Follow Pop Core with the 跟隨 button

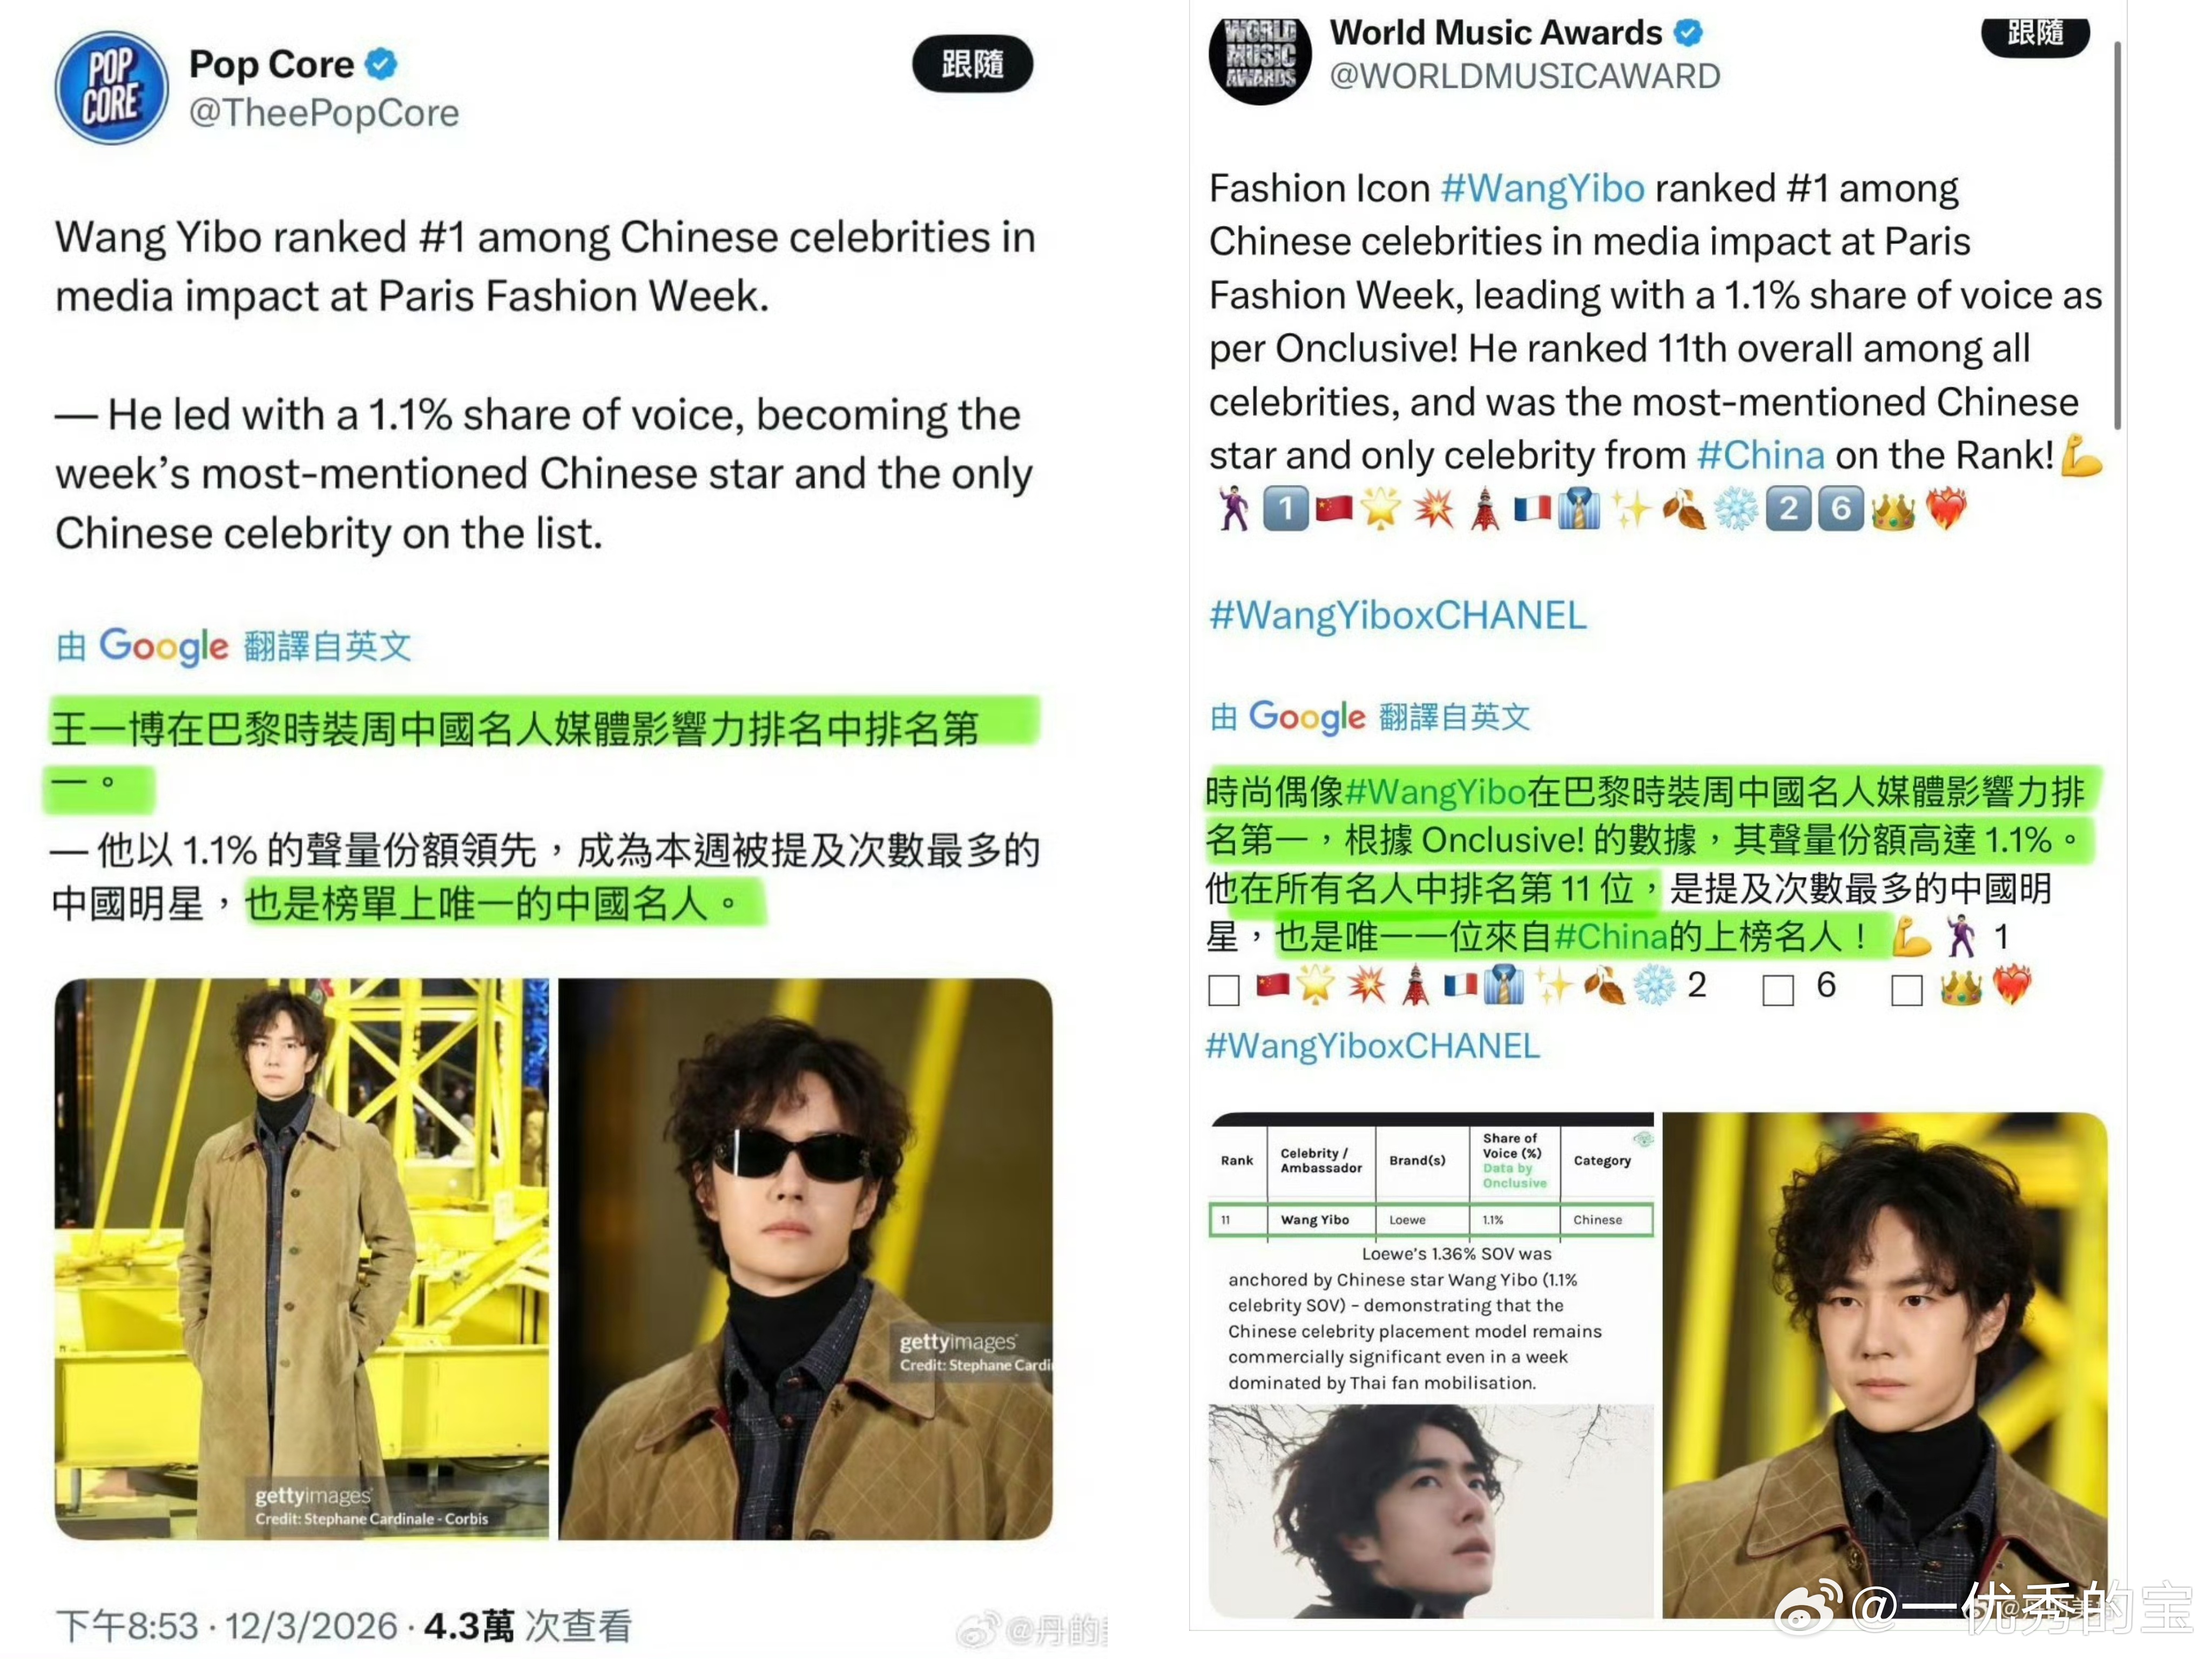[972, 64]
